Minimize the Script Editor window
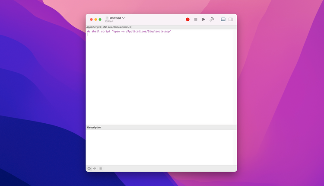 (x=95, y=19)
